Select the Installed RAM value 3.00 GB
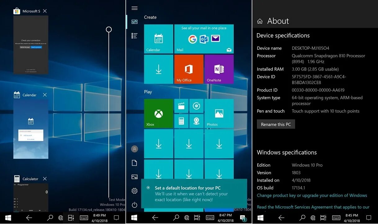 315,69
